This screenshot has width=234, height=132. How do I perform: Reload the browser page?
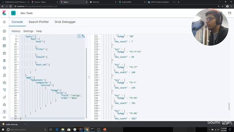pyautogui.click(x=11, y=7)
